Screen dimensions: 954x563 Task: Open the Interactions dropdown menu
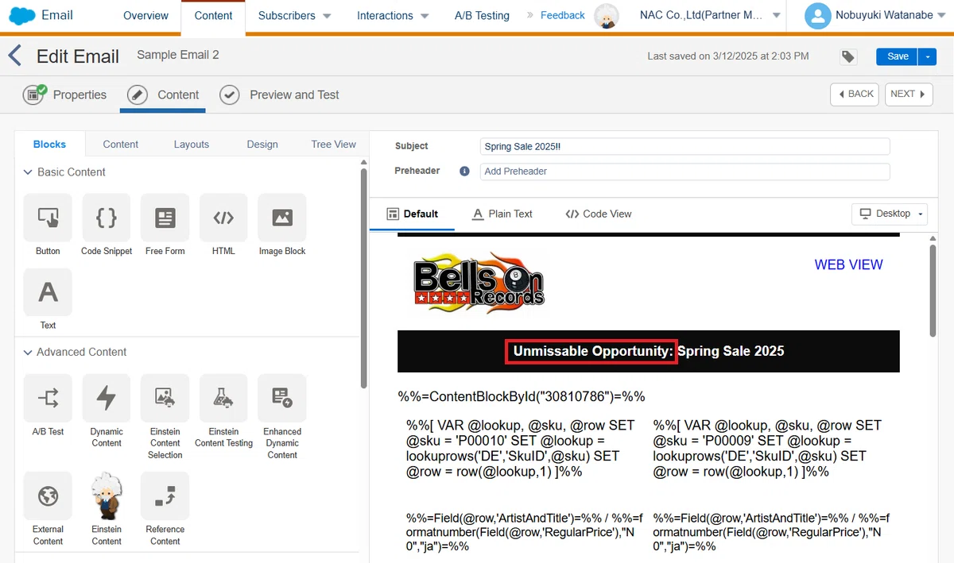pyautogui.click(x=393, y=16)
